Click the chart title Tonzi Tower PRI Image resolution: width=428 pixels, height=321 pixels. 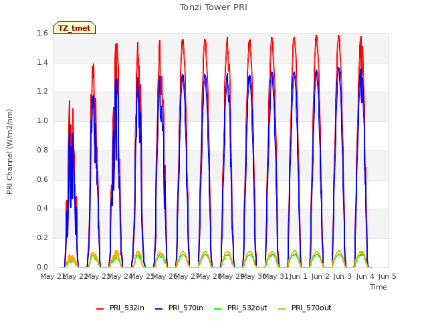(x=213, y=7)
